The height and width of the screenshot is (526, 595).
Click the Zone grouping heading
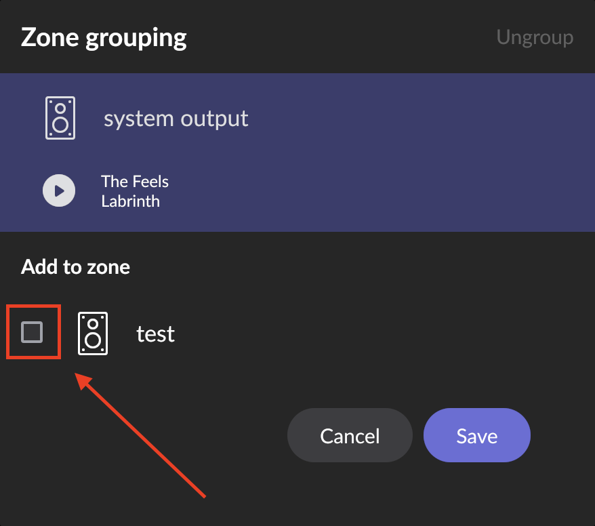[x=104, y=37]
